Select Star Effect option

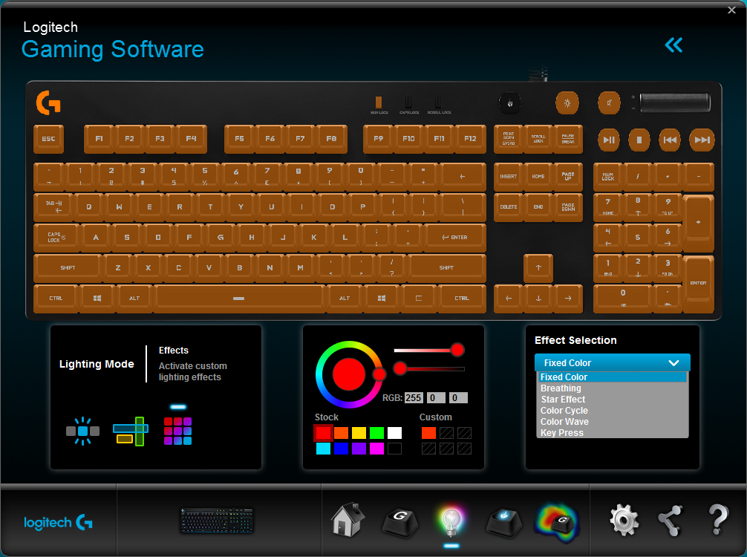click(x=612, y=400)
